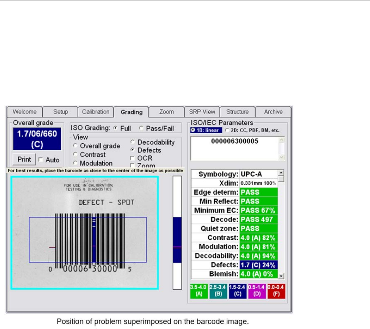
Task: Click Modulation 4.0 (A) 81% result
Action: coord(259,247)
